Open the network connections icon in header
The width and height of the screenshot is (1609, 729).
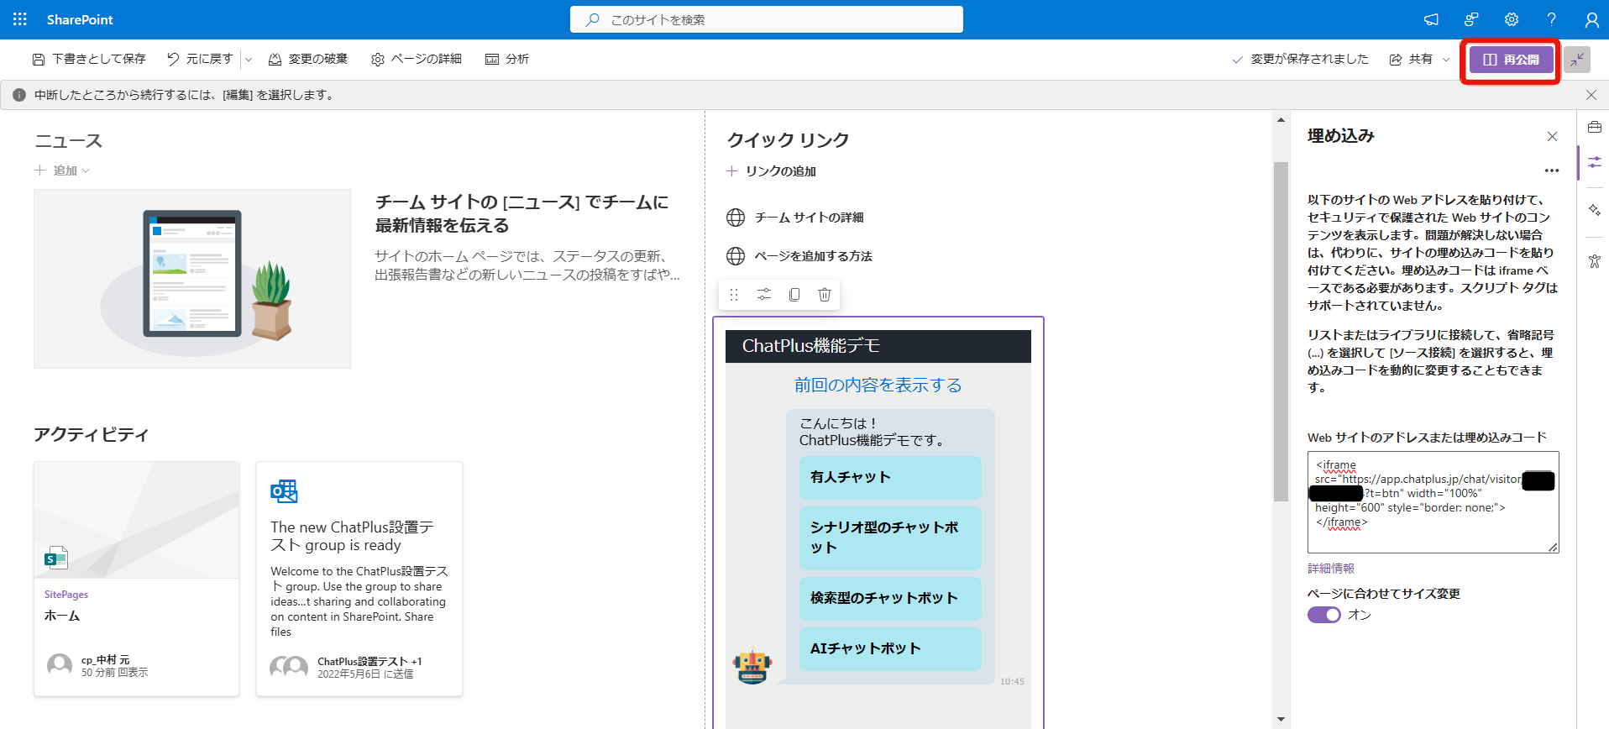pyautogui.click(x=1471, y=19)
